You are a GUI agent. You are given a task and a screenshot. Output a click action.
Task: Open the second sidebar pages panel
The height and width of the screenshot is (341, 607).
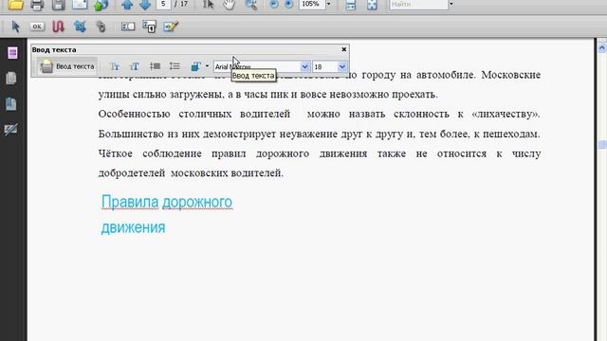pos(11,78)
